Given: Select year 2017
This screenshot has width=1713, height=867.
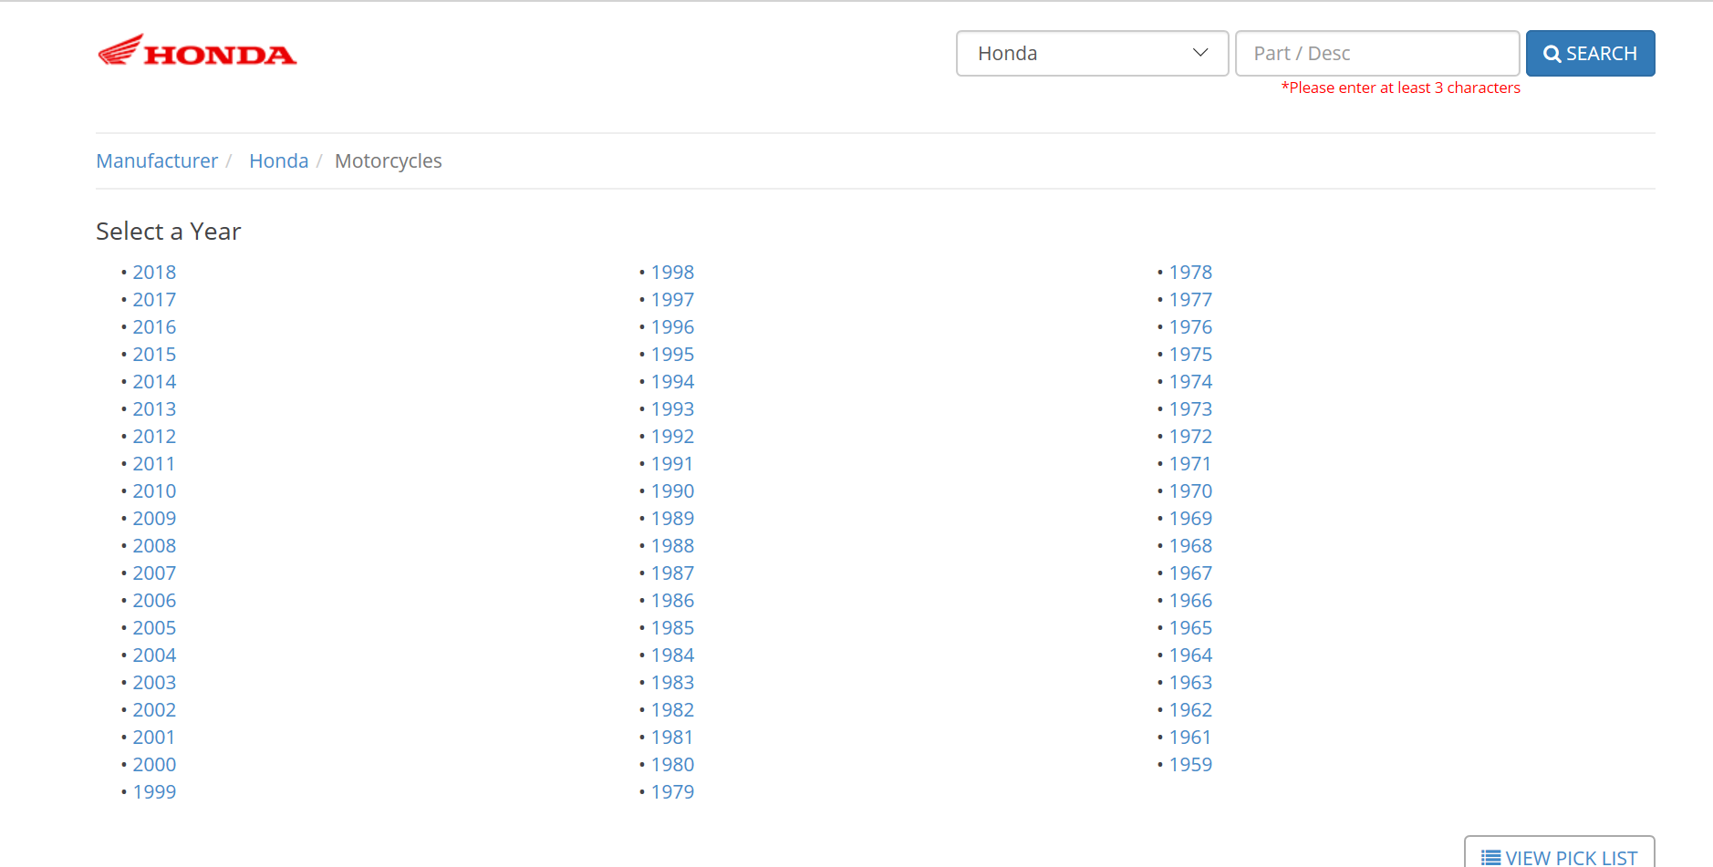Looking at the screenshot, I should pos(154,300).
